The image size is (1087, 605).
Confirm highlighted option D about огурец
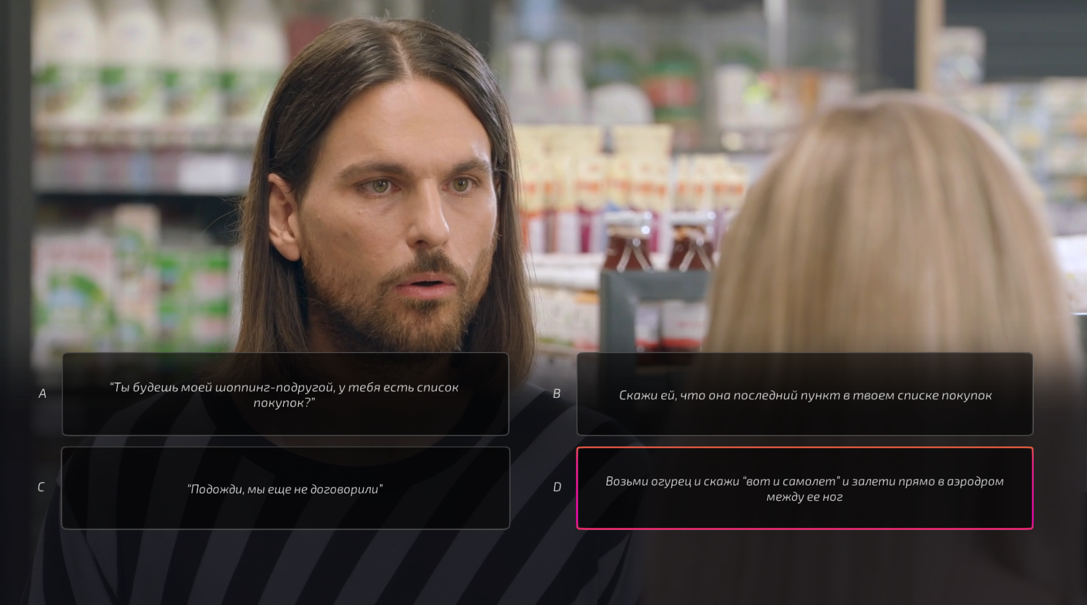click(x=804, y=488)
